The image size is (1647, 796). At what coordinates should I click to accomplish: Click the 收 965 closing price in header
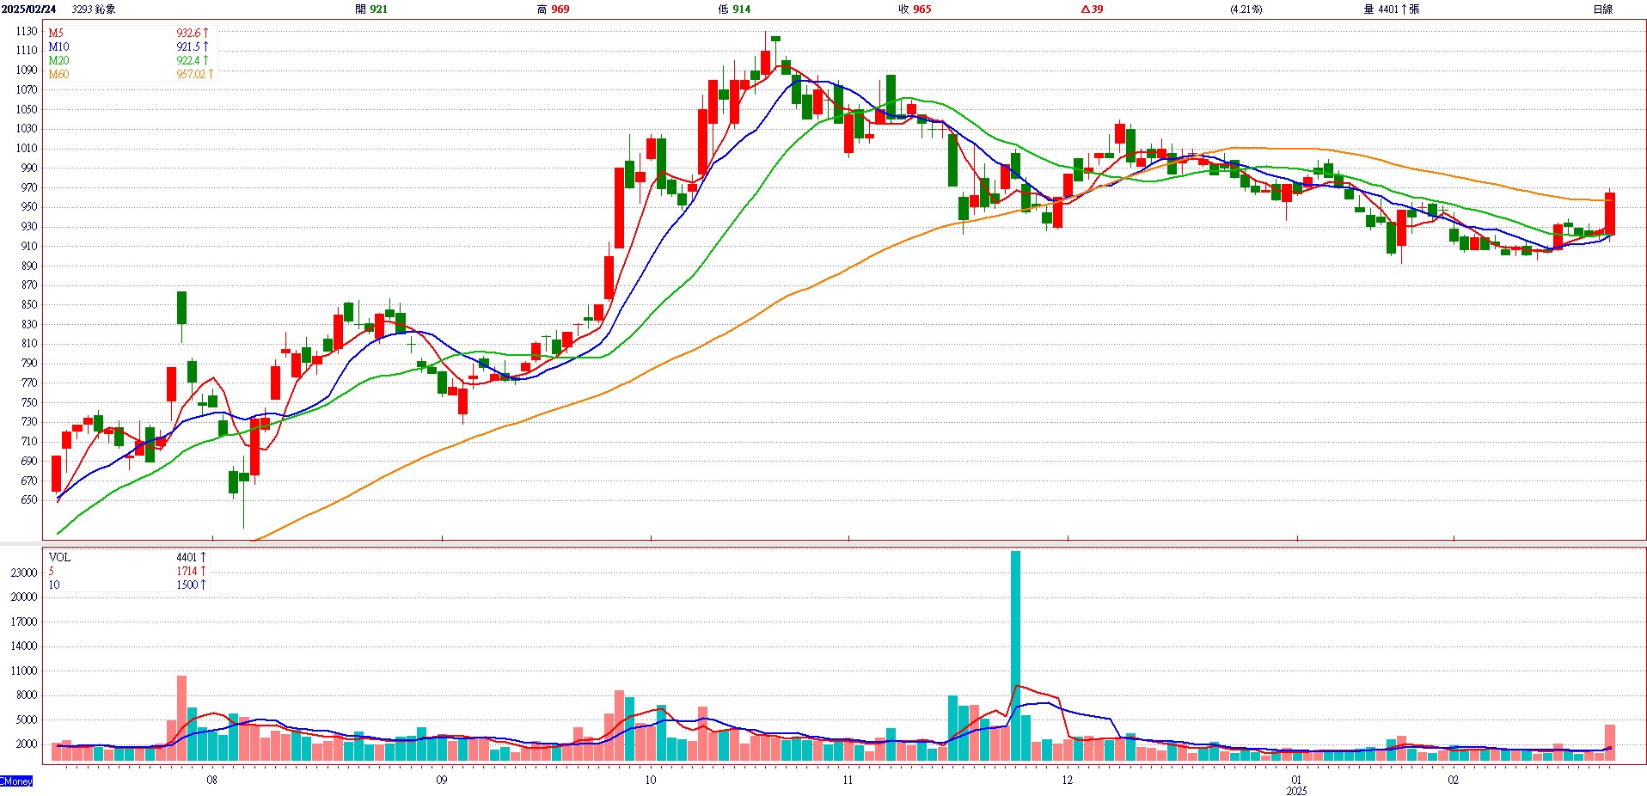tap(915, 9)
